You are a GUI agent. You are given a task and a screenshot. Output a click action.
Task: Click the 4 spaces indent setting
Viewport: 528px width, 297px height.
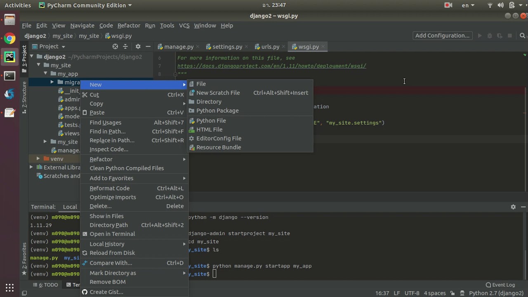click(x=435, y=293)
